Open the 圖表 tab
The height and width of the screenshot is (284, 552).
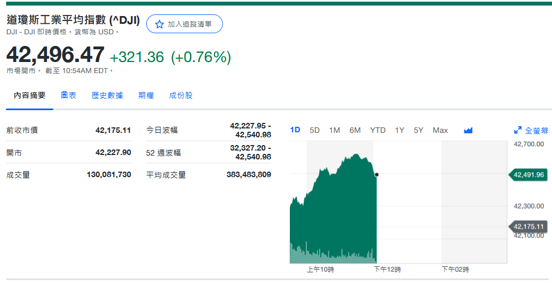[x=69, y=95]
